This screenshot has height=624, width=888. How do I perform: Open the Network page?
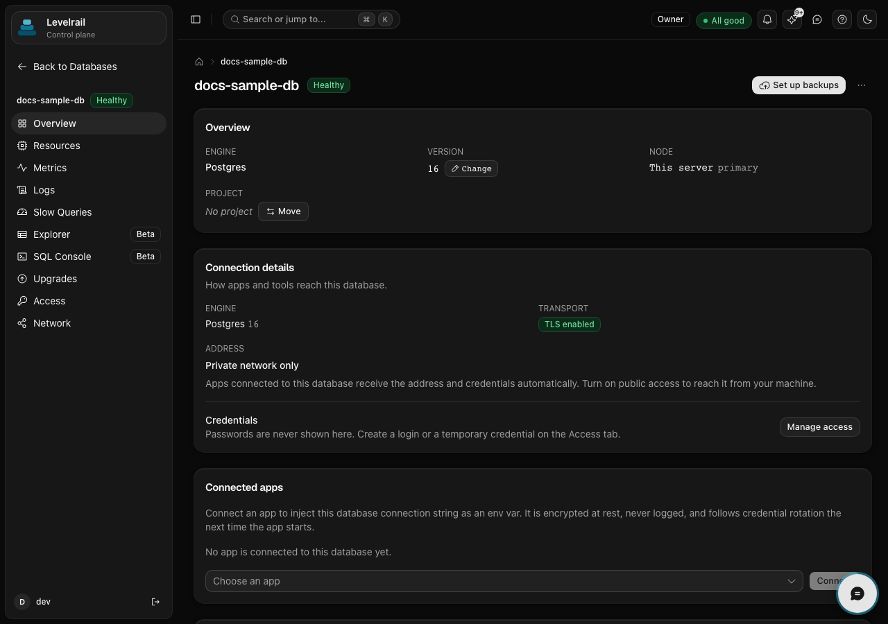tap(89, 323)
